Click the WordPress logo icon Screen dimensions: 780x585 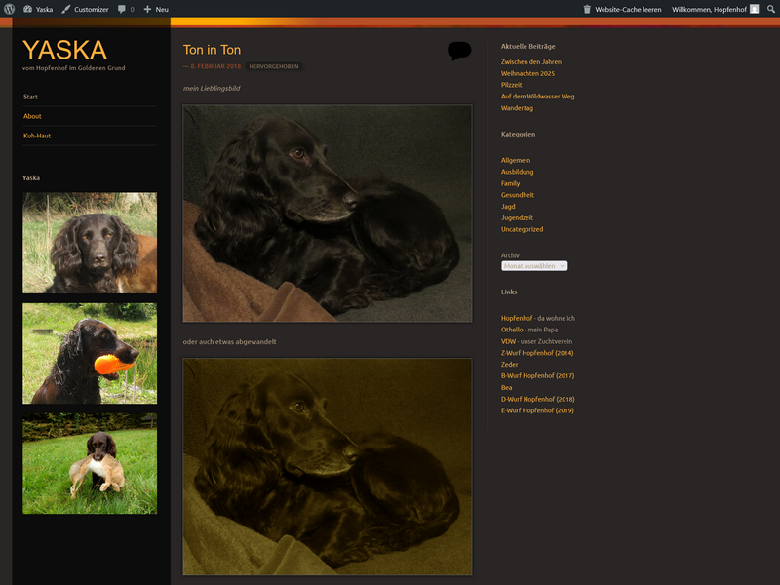pyautogui.click(x=9, y=9)
